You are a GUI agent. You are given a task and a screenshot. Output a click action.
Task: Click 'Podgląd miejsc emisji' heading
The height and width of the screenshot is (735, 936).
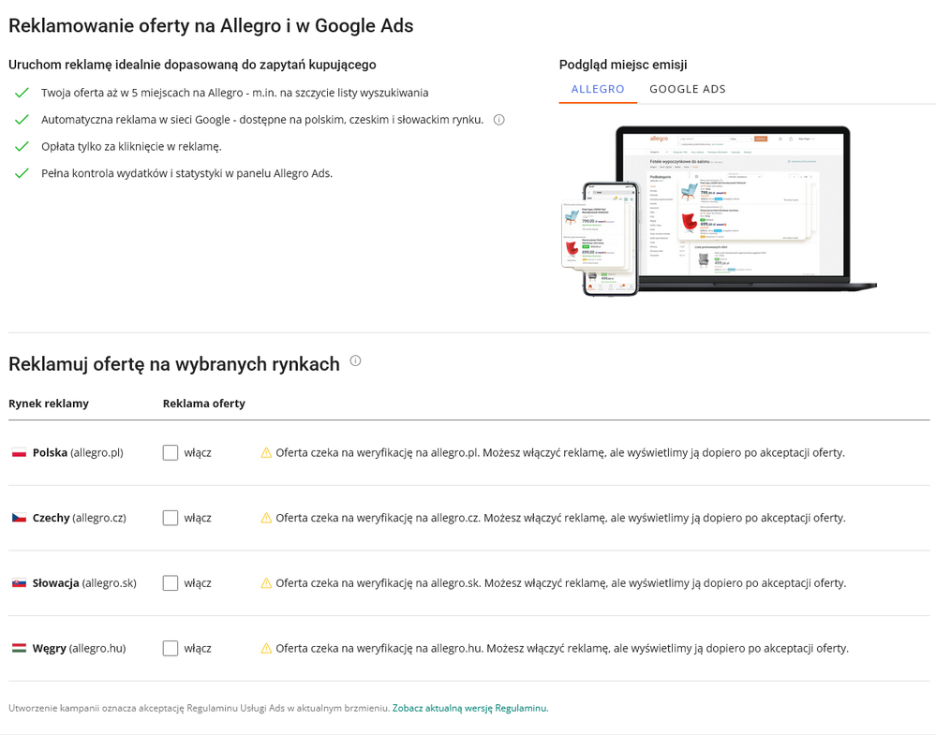tap(623, 65)
